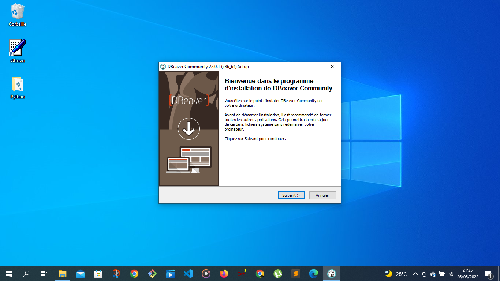500x281 pixels.
Task: Open Visual Studio Code from the taskbar
Action: [188, 274]
